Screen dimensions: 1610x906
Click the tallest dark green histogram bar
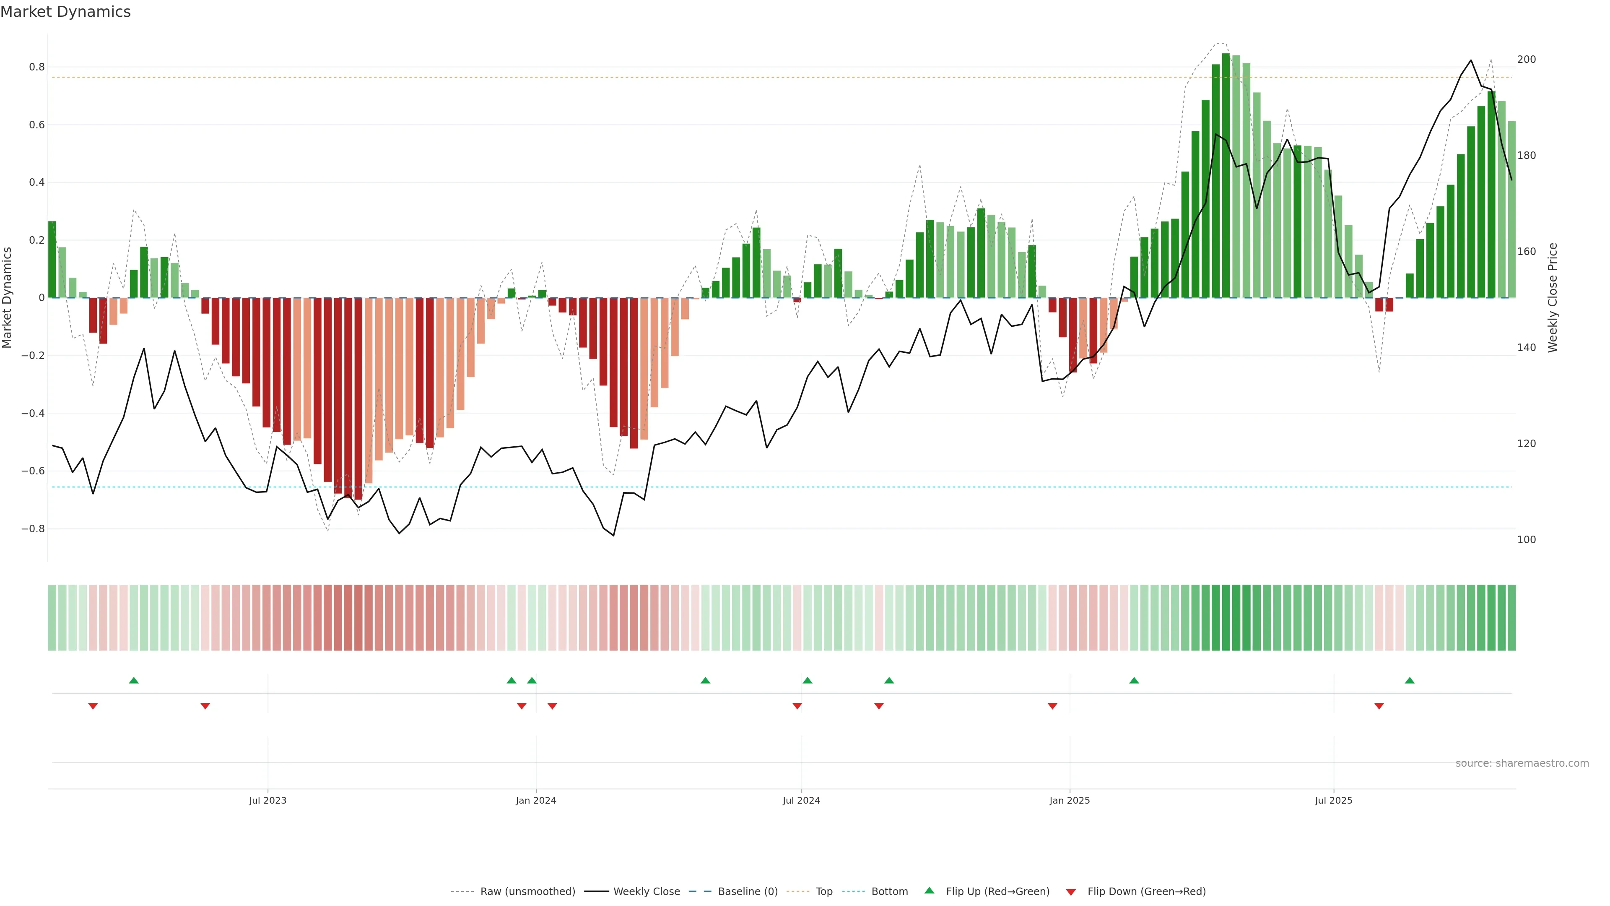[x=1226, y=175]
